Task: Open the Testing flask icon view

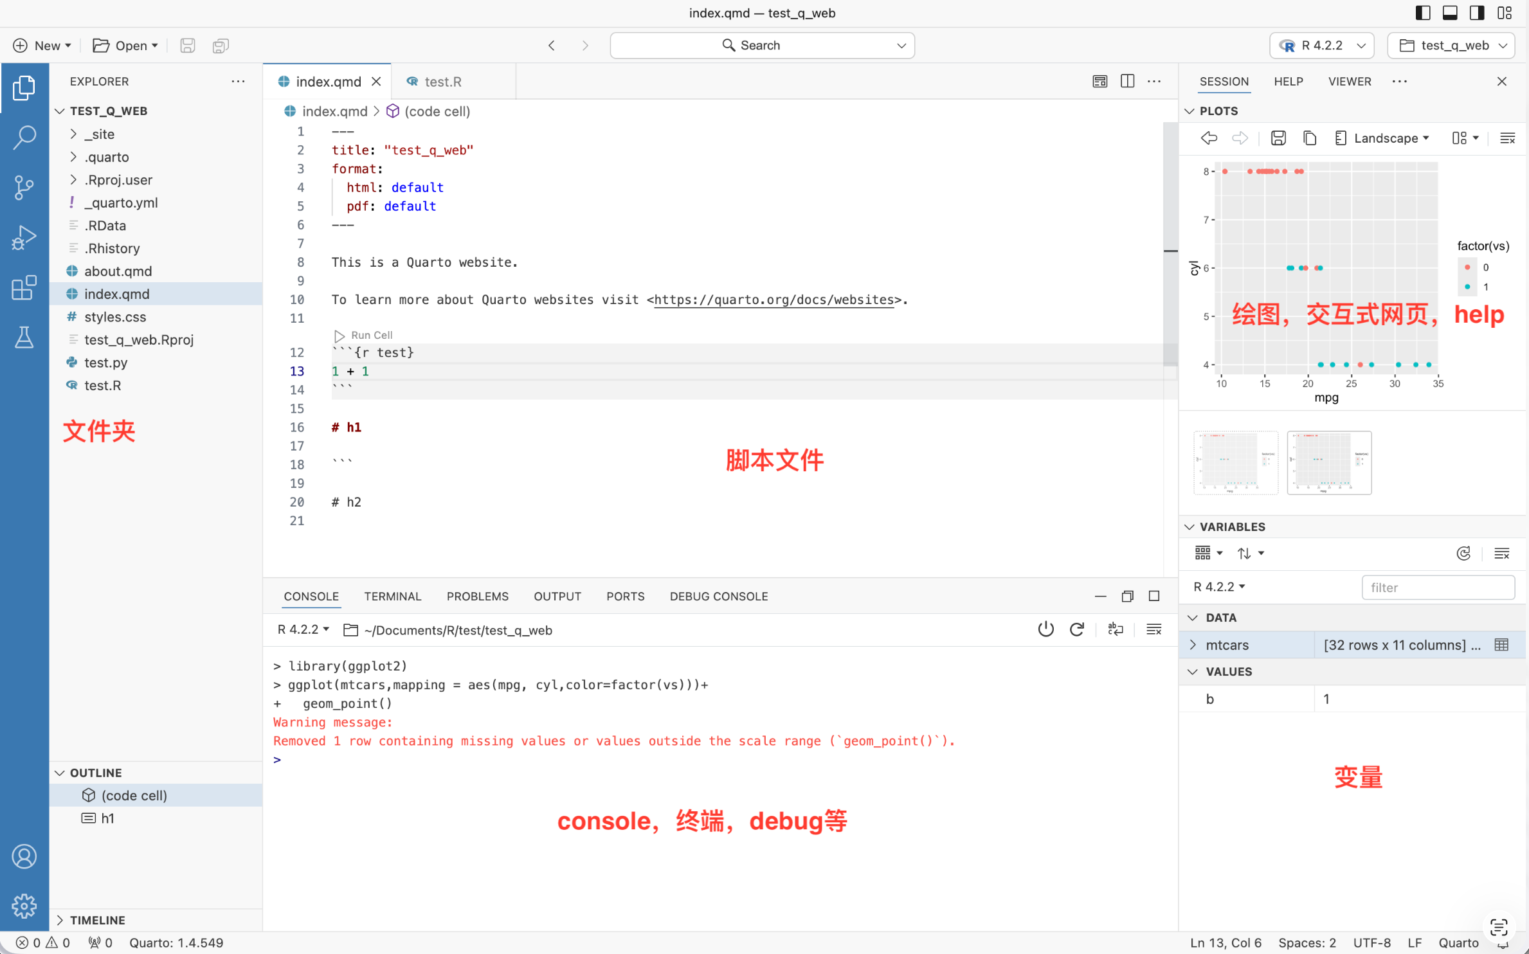Action: pos(24,337)
